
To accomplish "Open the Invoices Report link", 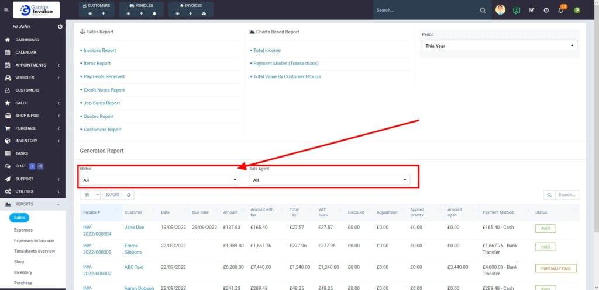I will click(x=99, y=51).
